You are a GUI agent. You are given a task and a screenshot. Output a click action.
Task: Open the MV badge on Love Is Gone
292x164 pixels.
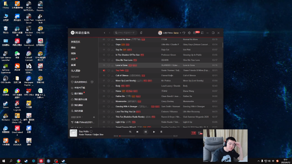click(135, 65)
